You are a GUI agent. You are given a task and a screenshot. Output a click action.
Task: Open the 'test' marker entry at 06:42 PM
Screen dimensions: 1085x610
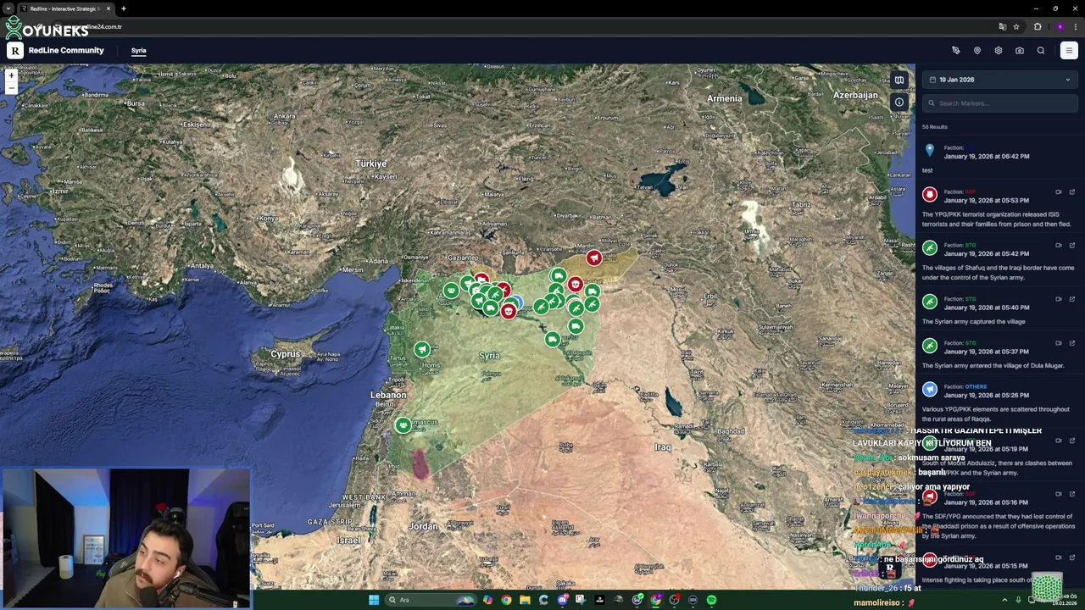[1000, 159]
